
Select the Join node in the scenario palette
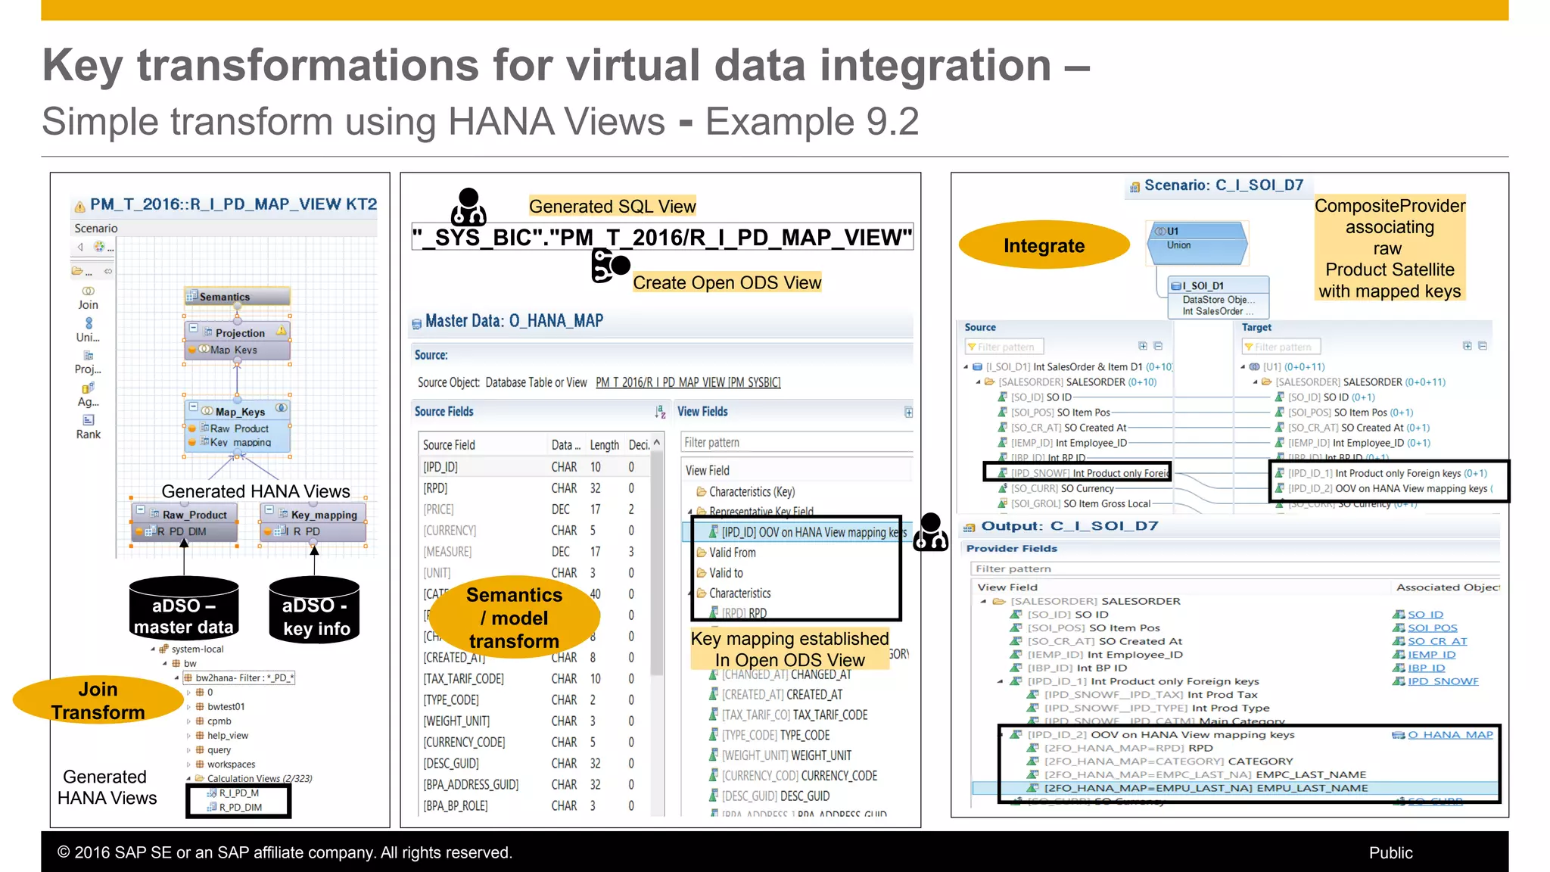pos(89,298)
